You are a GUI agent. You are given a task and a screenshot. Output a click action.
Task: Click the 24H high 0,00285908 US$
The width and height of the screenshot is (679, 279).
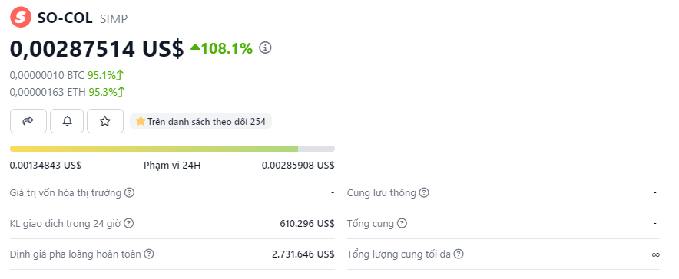[298, 166]
